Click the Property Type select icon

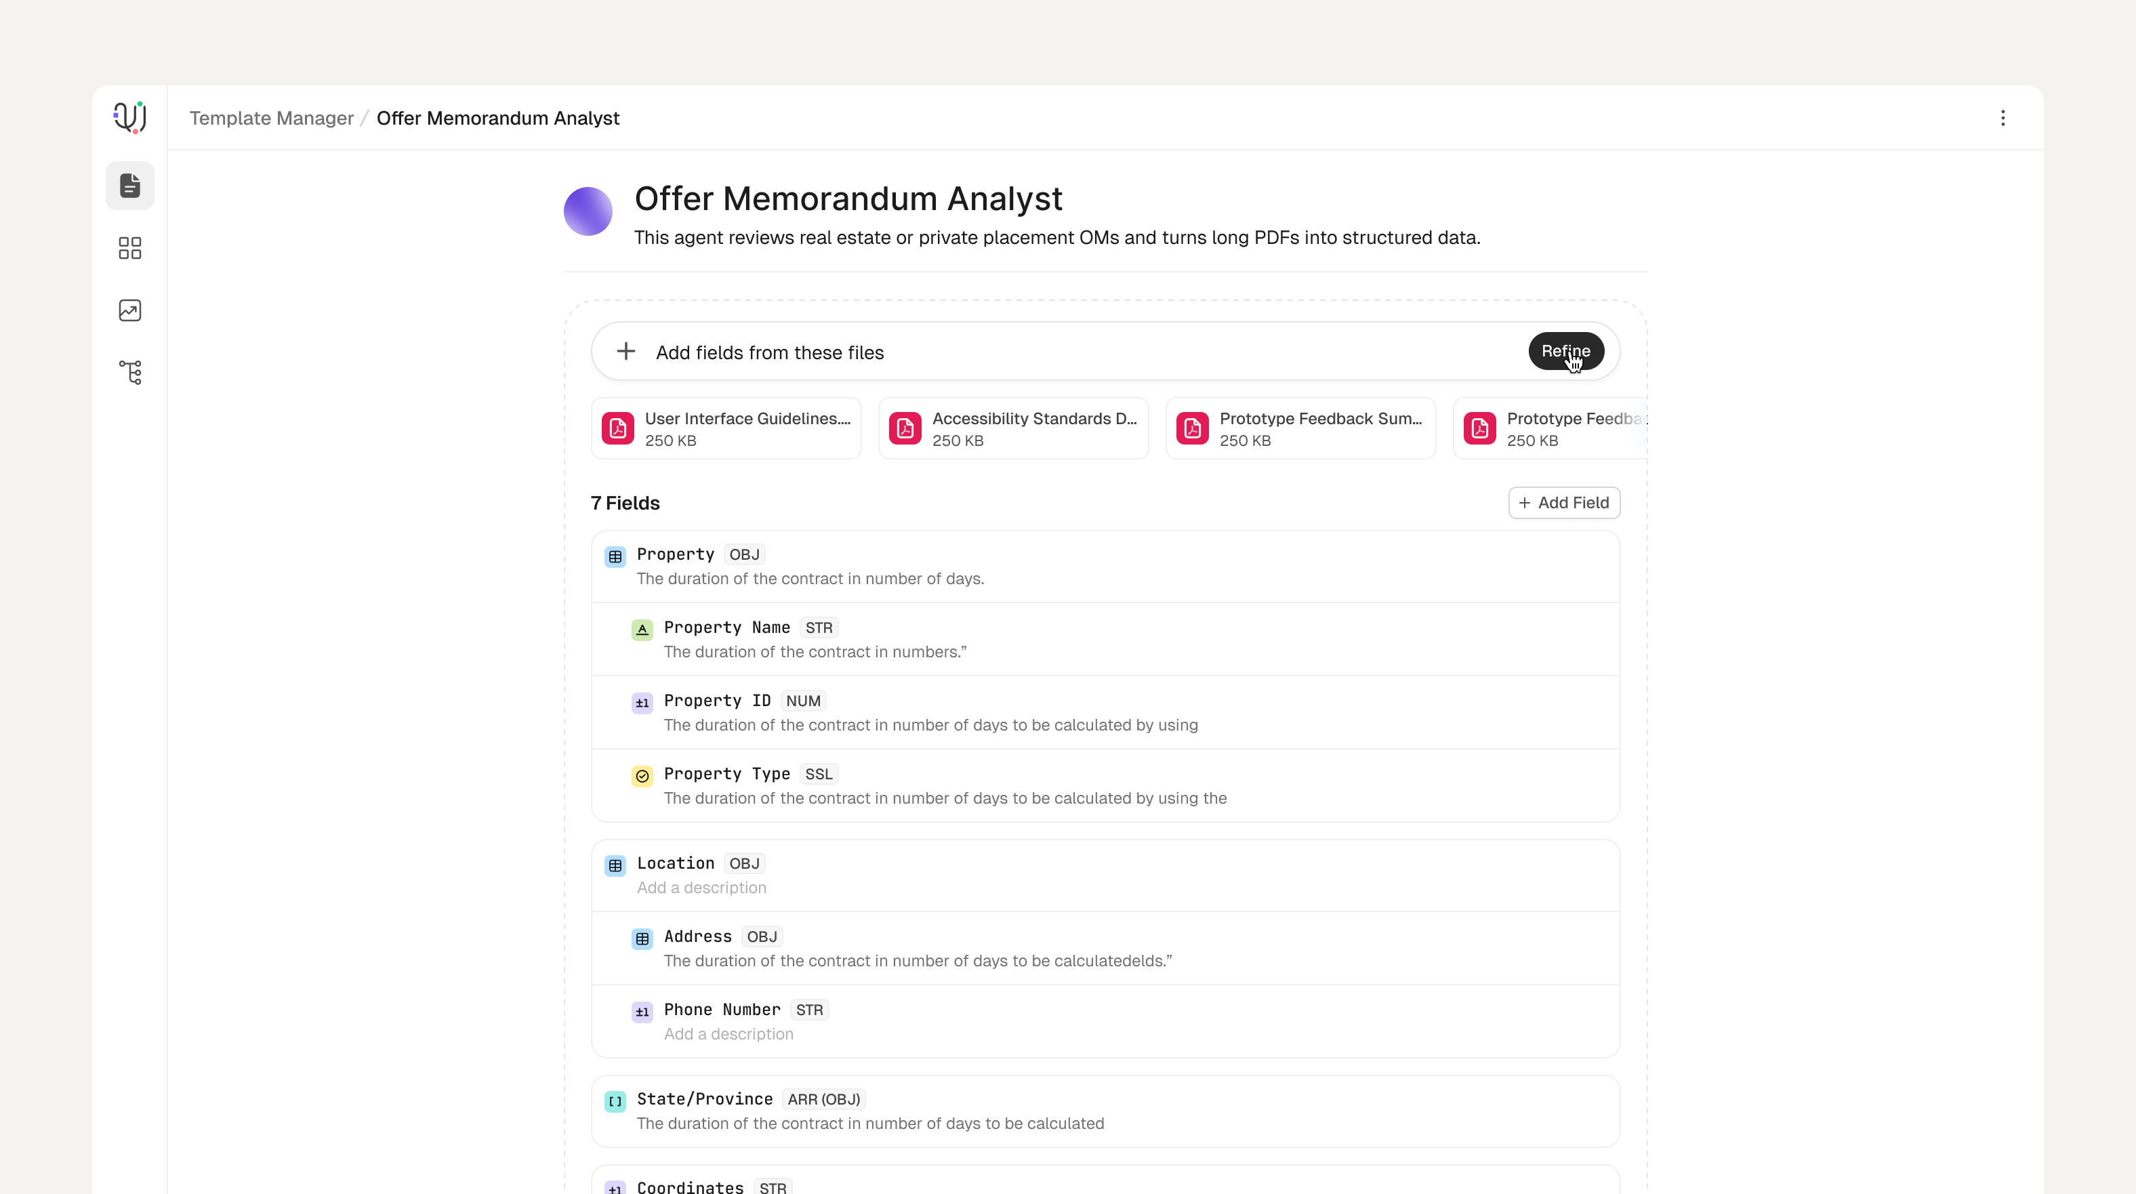[642, 776]
